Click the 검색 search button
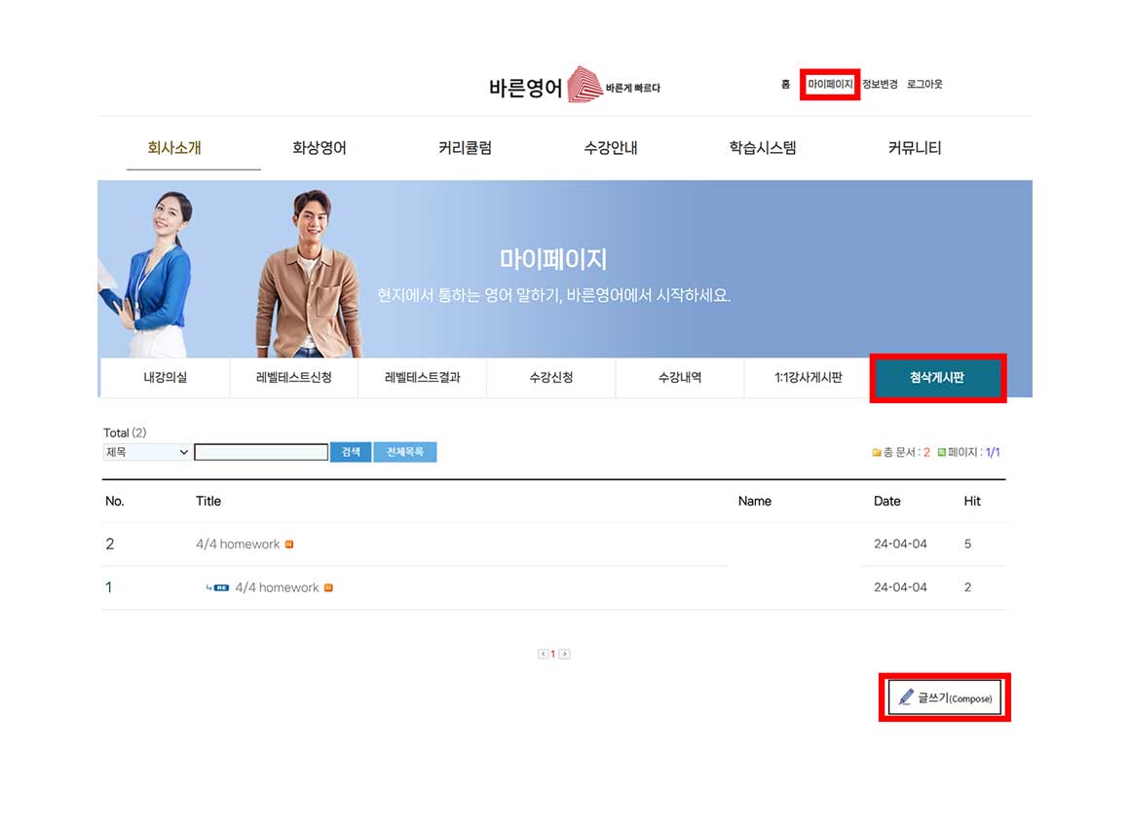 click(x=351, y=452)
